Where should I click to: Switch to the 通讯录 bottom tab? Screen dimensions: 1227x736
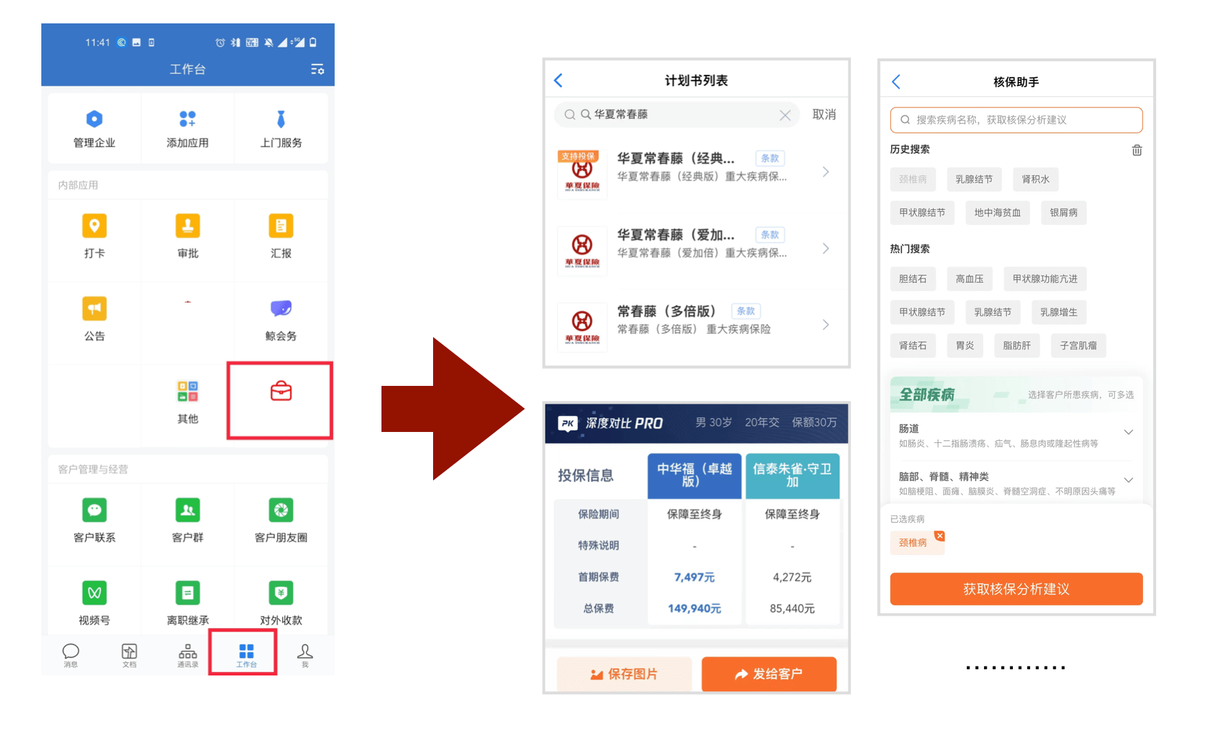pyautogui.click(x=187, y=656)
